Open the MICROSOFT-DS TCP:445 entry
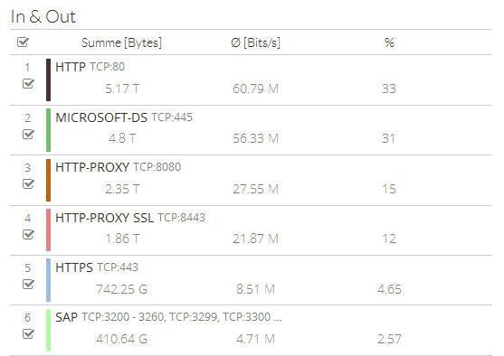Image resolution: width=504 pixels, height=356 pixels. point(124,117)
